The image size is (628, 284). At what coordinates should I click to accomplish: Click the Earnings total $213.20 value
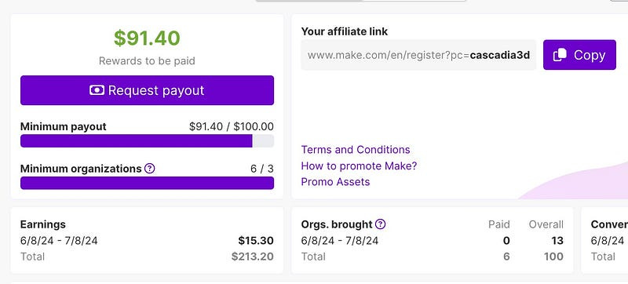[253, 257]
